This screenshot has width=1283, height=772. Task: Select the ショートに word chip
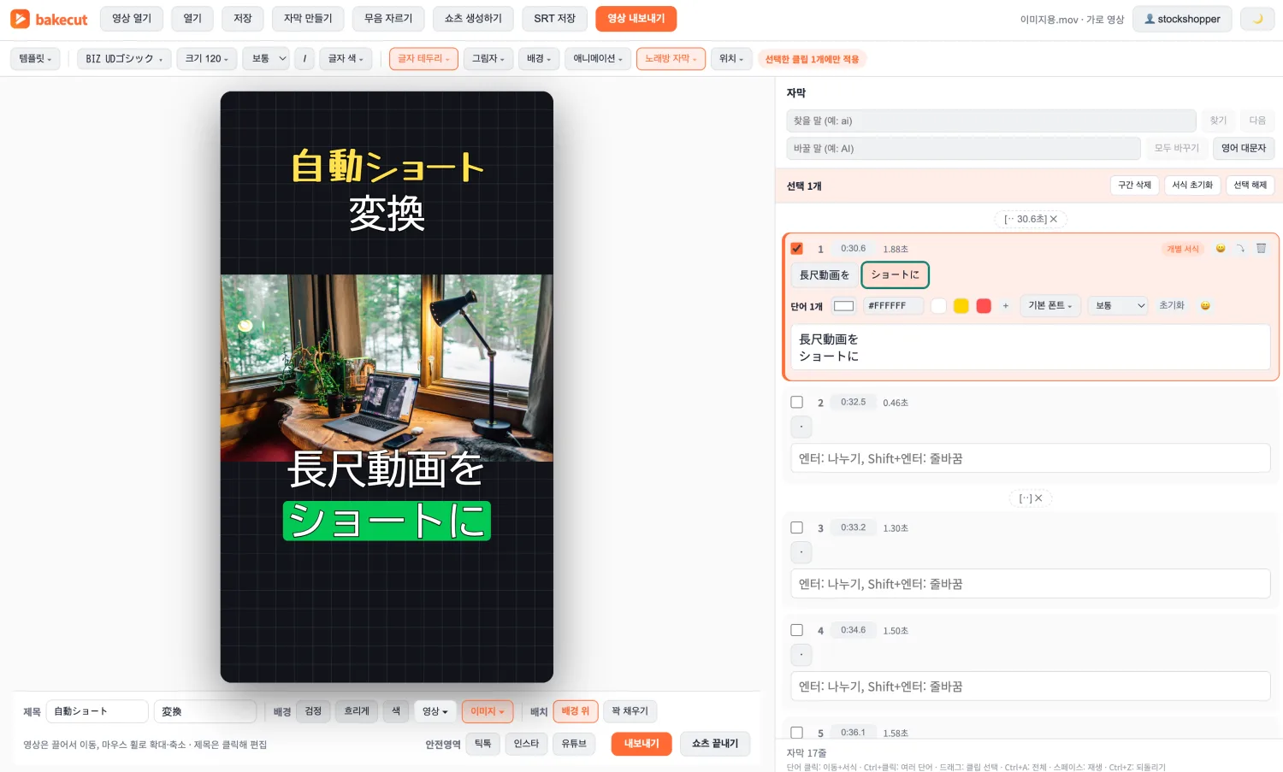pos(895,275)
